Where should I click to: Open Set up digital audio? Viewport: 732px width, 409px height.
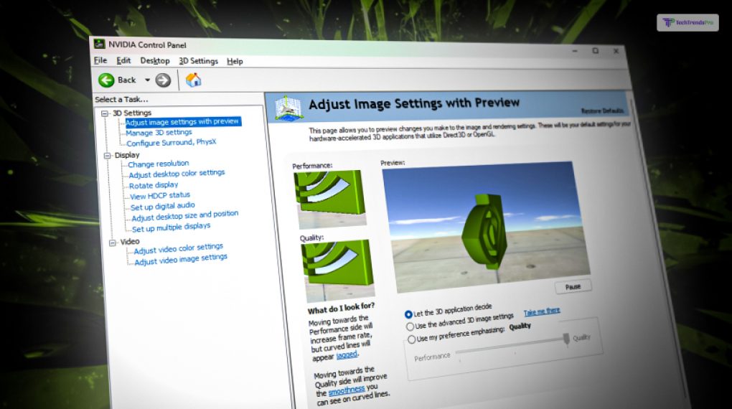pyautogui.click(x=162, y=207)
